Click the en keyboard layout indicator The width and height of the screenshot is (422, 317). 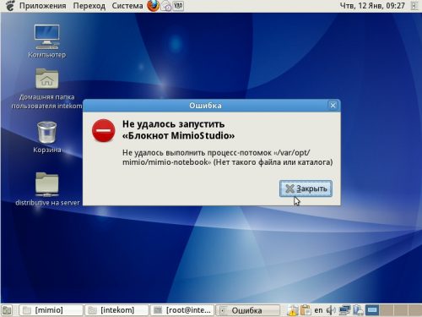click(x=318, y=310)
